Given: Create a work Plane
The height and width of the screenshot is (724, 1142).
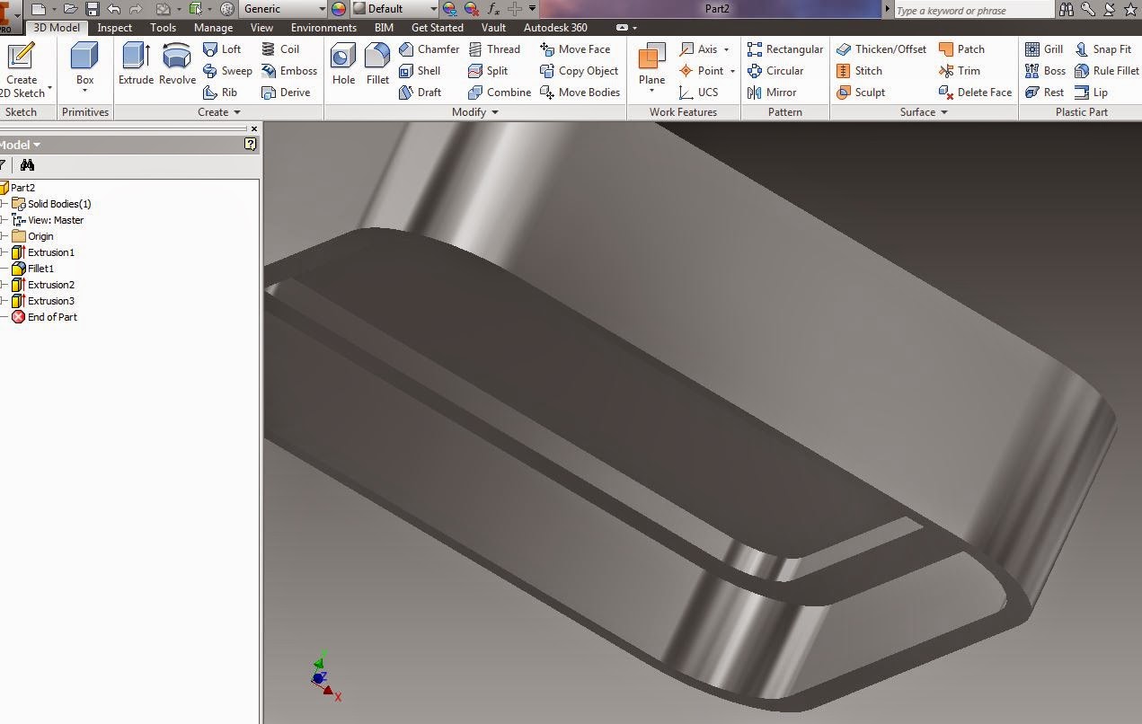Looking at the screenshot, I should [651, 64].
